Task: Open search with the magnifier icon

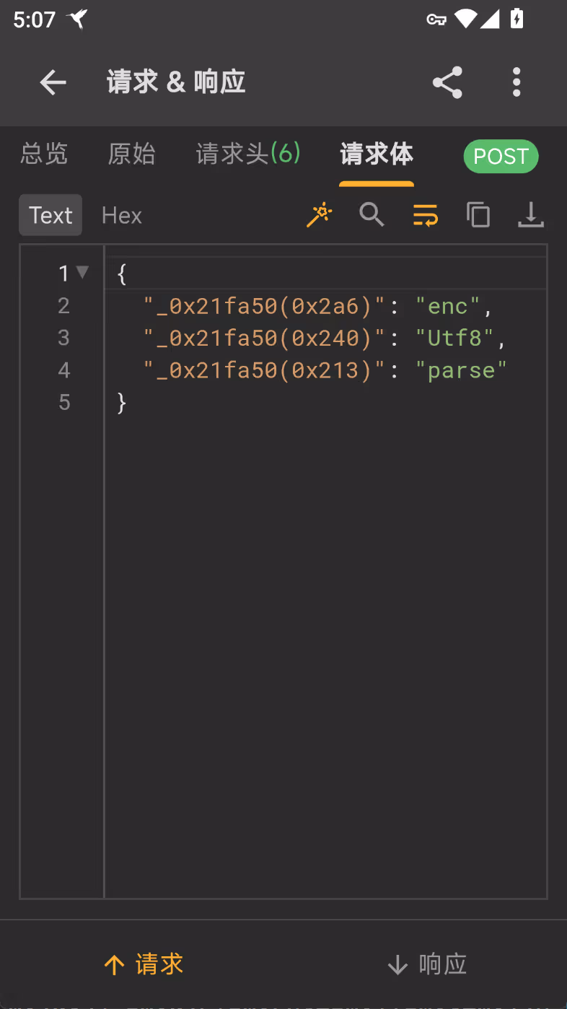Action: click(x=372, y=215)
